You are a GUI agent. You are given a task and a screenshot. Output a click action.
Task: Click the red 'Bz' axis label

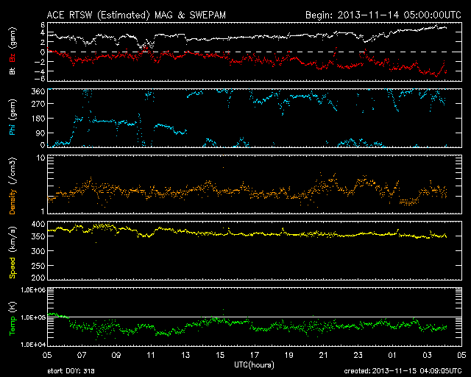click(x=13, y=57)
